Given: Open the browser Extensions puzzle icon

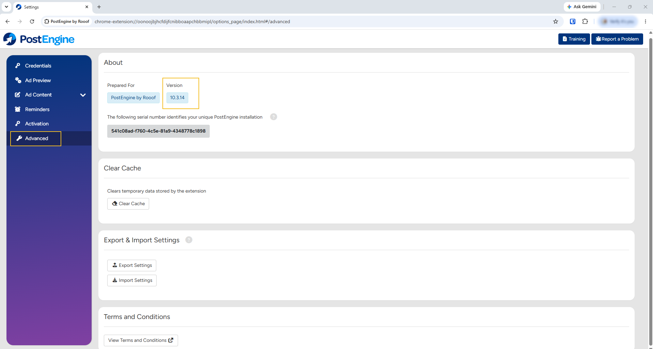Looking at the screenshot, I should 585,21.
